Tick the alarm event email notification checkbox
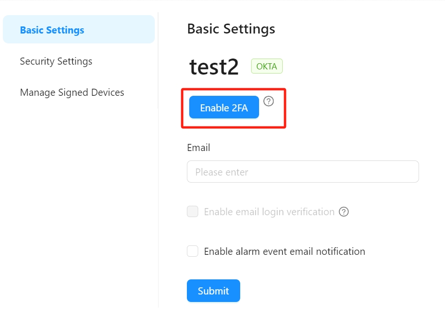Image resolution: width=445 pixels, height=319 pixels. 193,251
